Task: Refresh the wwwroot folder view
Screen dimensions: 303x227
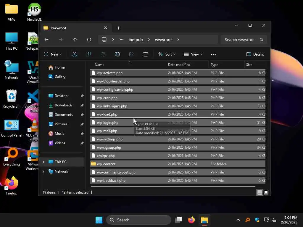Action: click(x=89, y=40)
